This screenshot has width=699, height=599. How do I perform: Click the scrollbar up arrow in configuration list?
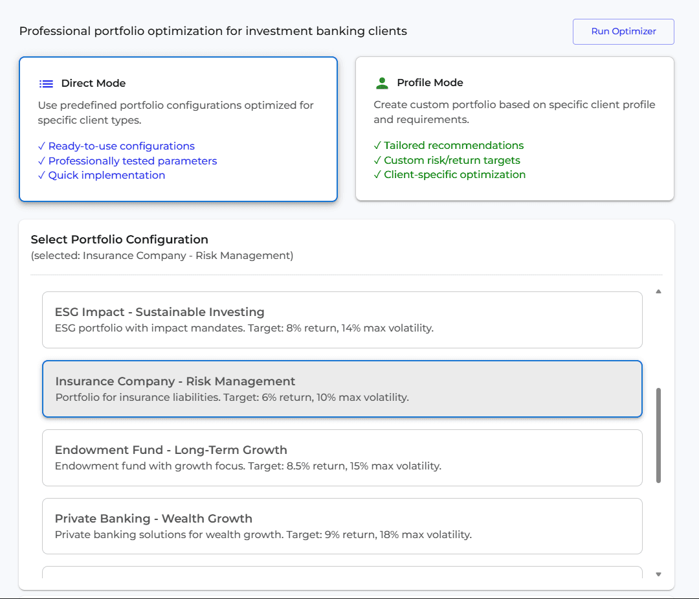pyautogui.click(x=658, y=291)
